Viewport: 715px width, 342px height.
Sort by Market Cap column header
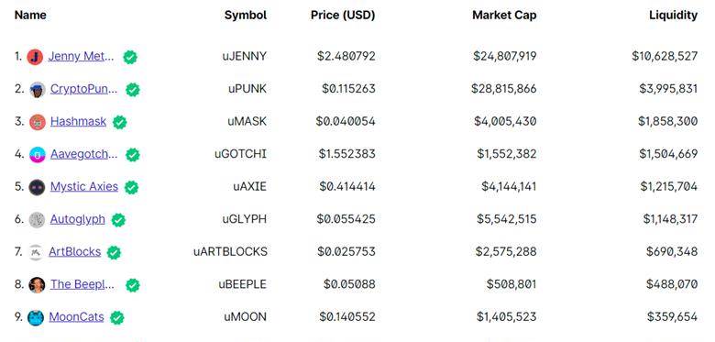(x=504, y=15)
